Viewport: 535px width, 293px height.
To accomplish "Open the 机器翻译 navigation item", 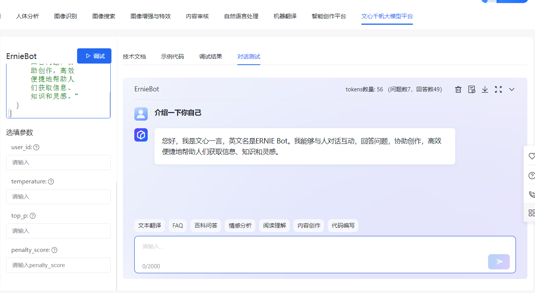I will [x=285, y=16].
